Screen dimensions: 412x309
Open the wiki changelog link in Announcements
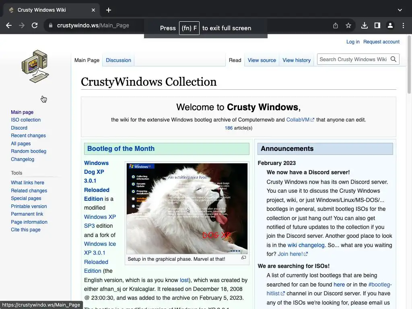(306, 245)
